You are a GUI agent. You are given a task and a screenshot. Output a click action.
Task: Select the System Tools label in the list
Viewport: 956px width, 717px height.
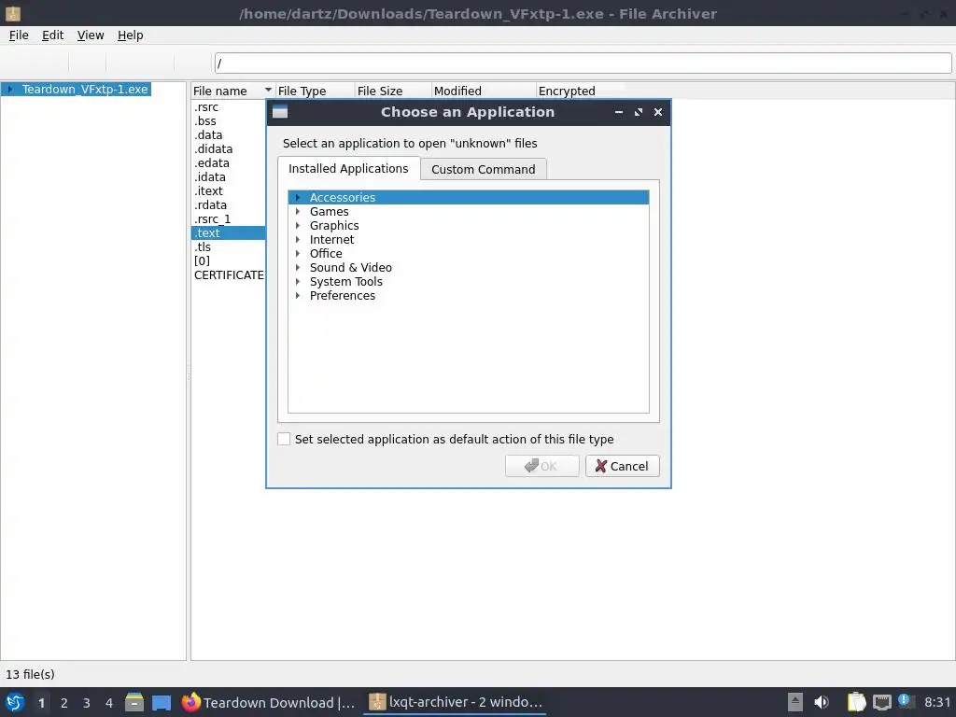(345, 282)
